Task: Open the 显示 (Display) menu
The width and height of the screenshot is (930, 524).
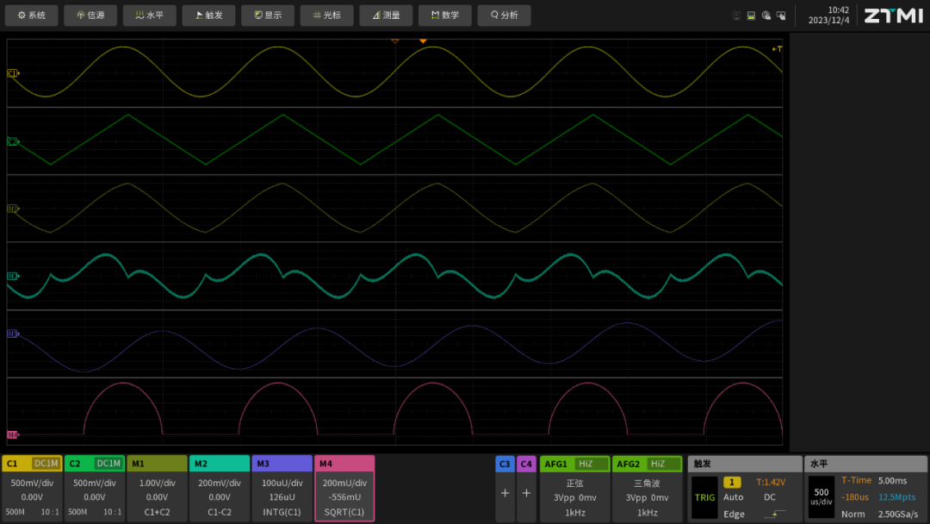Action: (267, 16)
